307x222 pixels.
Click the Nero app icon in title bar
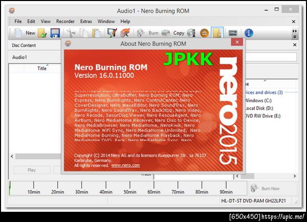pos(12,10)
